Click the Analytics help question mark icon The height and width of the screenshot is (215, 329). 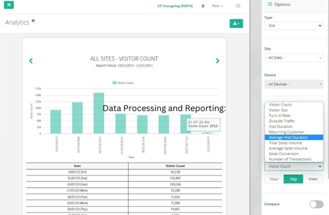(33, 21)
